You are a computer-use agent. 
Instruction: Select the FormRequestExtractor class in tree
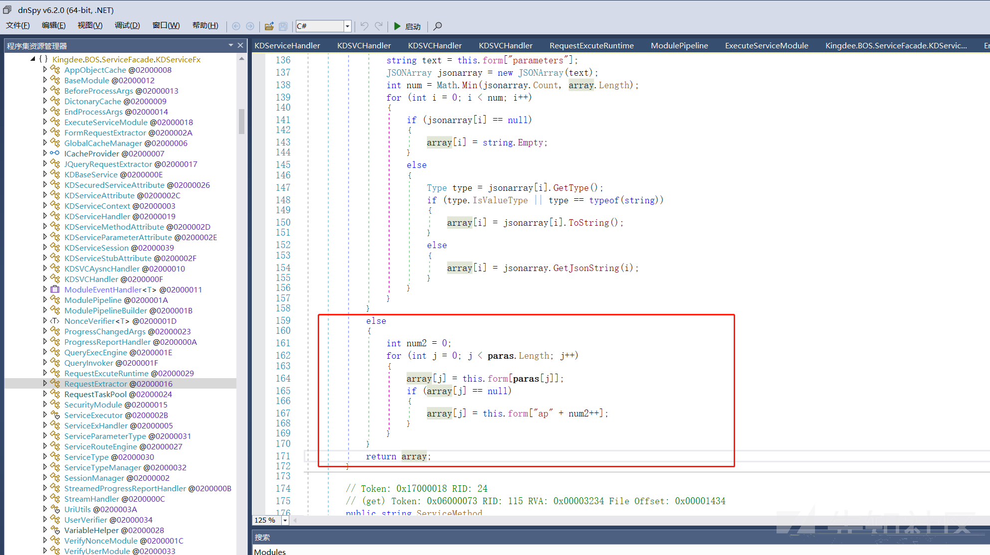click(128, 133)
